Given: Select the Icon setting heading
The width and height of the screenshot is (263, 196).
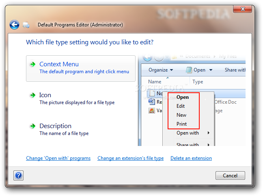Looking at the screenshot, I should (x=45, y=95).
